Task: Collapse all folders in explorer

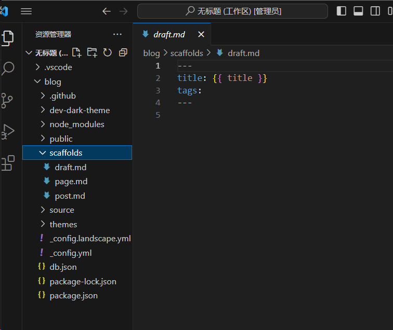Action: [x=123, y=52]
